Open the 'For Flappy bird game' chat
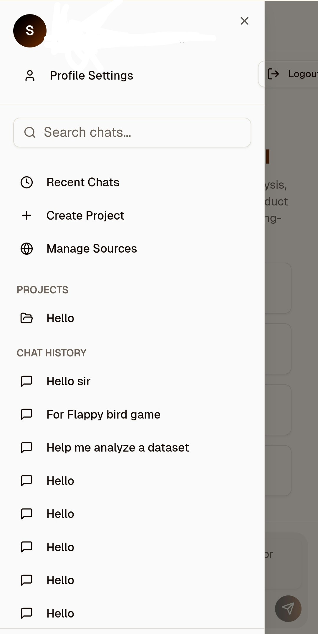This screenshot has height=634, width=318. click(103, 414)
